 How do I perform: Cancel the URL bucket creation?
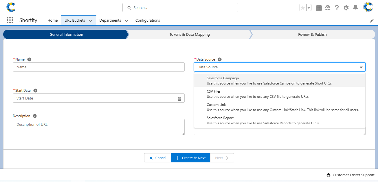pyautogui.click(x=157, y=158)
